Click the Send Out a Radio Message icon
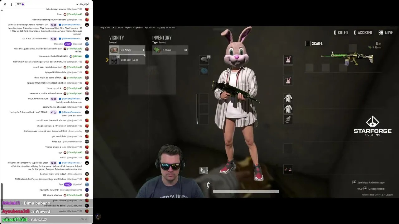 point(354,182)
